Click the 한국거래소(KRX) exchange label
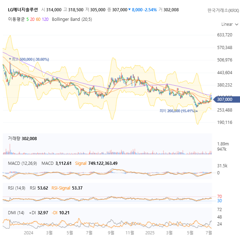Screen dimensions: 240x246 (x=223, y=10)
